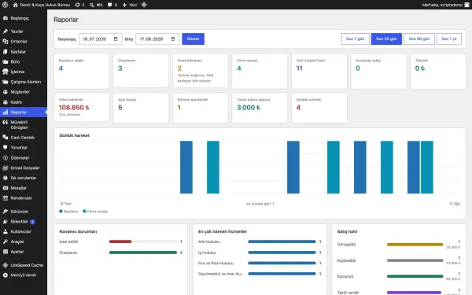This screenshot has width=472, height=295.
Task: Click the updates icon in admin bar
Action: coord(77,5)
